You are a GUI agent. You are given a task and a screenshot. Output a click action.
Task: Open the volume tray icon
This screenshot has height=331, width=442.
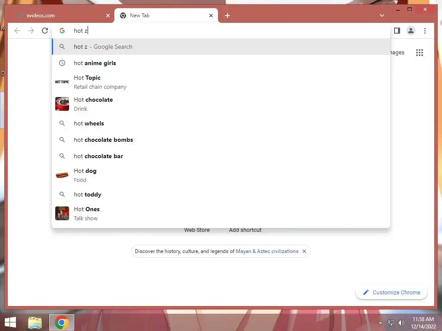401,323
